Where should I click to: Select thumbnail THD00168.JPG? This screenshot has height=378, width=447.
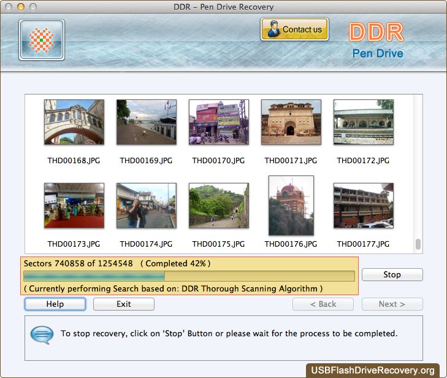[x=74, y=122]
